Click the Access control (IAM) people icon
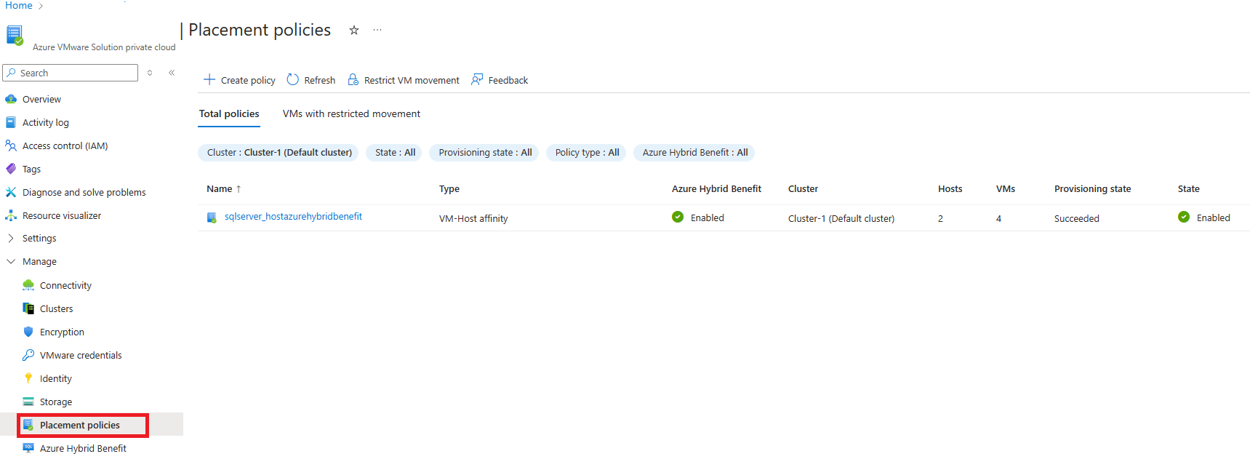Image resolution: width=1250 pixels, height=459 pixels. [x=11, y=145]
